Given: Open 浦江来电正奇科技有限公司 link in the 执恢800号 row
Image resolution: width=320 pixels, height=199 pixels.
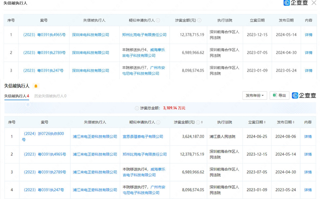Looking at the screenshot, I should (x=95, y=137).
